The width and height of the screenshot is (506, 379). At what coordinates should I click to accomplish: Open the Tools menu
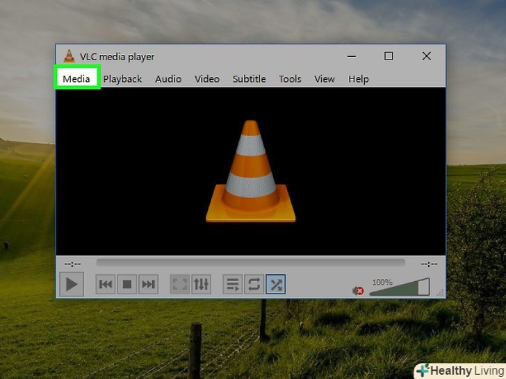pos(290,79)
